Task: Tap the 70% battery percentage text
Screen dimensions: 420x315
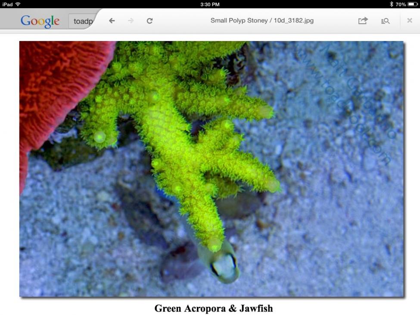Action: point(401,4)
